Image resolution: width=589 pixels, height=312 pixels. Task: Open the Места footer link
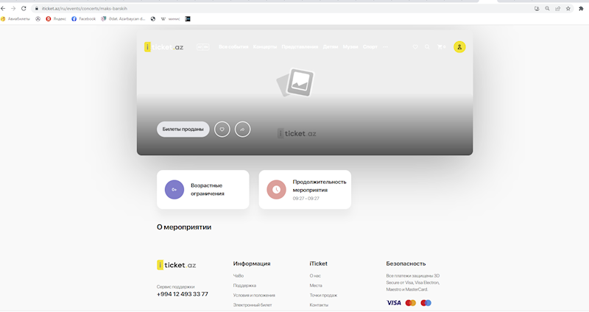click(316, 286)
